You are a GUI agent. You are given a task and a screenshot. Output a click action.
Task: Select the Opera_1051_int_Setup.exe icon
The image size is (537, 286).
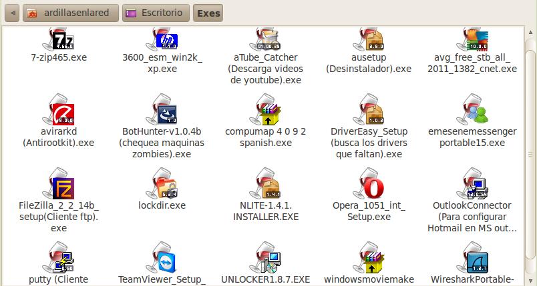(x=369, y=183)
